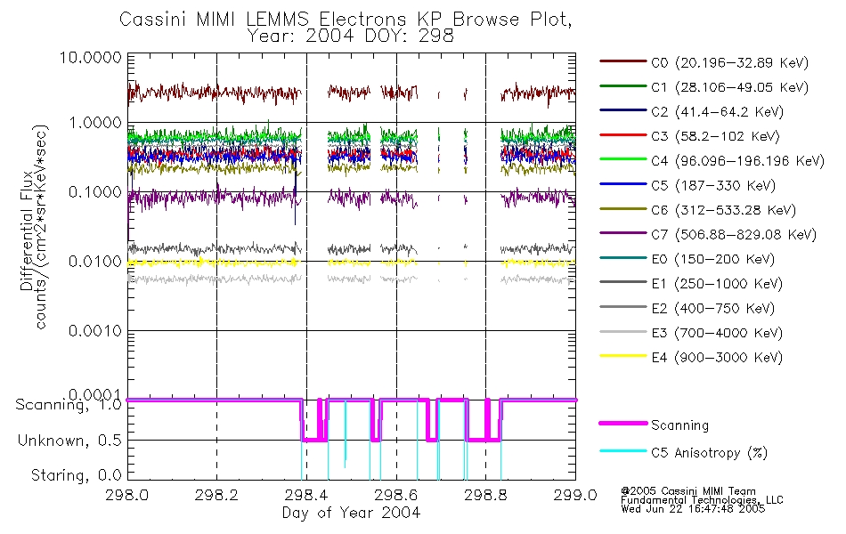
Task: Click the C6 (312–533.28 KeV) legend label
Action: tap(723, 210)
